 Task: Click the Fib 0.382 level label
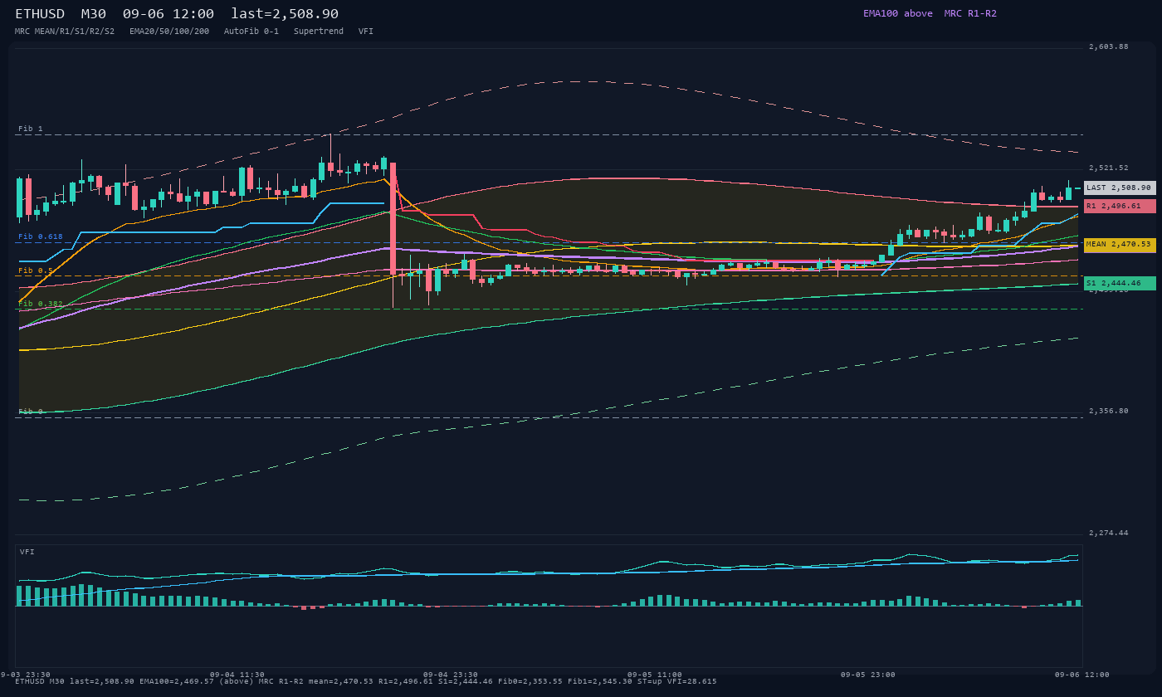pyautogui.click(x=41, y=304)
